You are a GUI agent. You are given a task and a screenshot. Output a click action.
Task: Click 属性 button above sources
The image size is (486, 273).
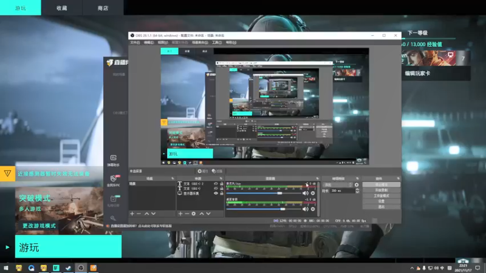tap(203, 171)
